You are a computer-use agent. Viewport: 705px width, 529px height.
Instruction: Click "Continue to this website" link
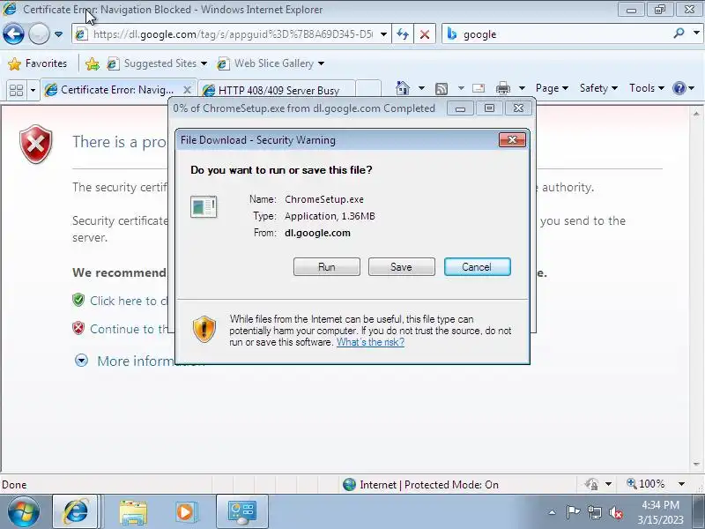(130, 329)
